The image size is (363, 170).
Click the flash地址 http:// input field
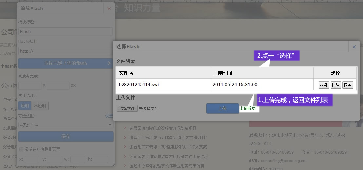point(66,51)
